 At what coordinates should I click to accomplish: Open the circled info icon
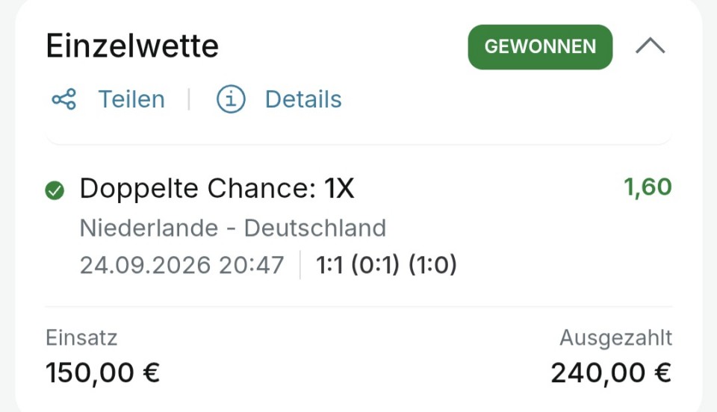[231, 99]
